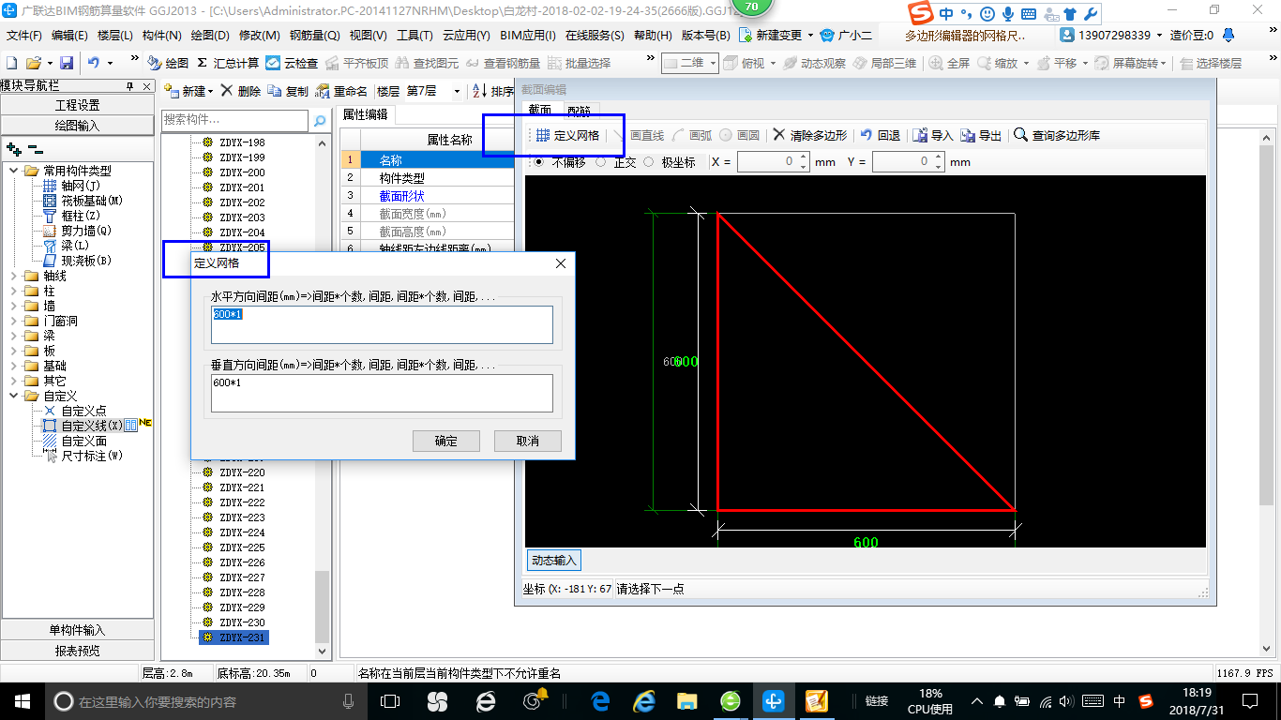
Task: Click 取消 in the 定义网格 dialog
Action: point(528,441)
